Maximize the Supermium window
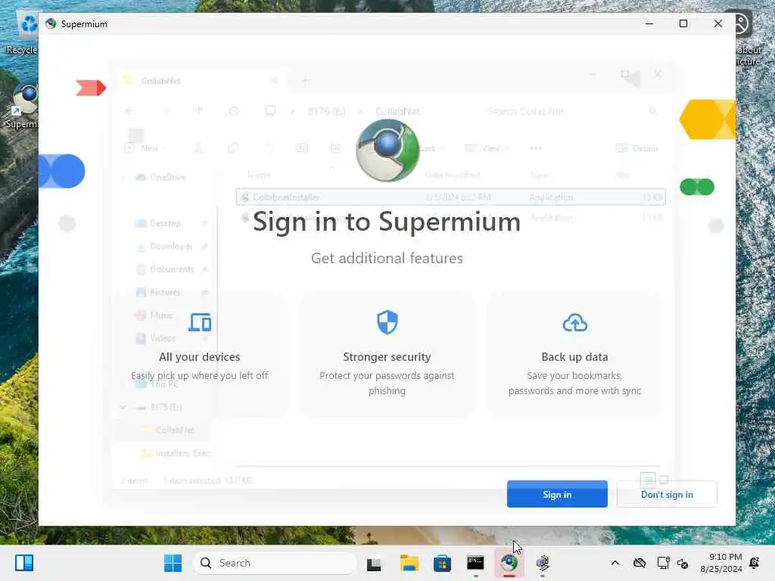Viewport: 775px width, 581px height. pos(683,23)
